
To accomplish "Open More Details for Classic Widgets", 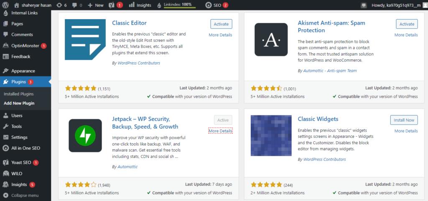I will (406, 131).
